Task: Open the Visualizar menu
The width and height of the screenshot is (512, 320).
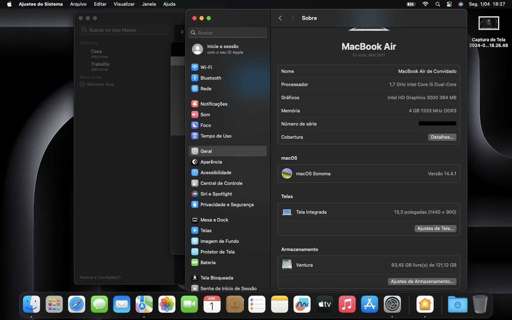Action: click(124, 4)
